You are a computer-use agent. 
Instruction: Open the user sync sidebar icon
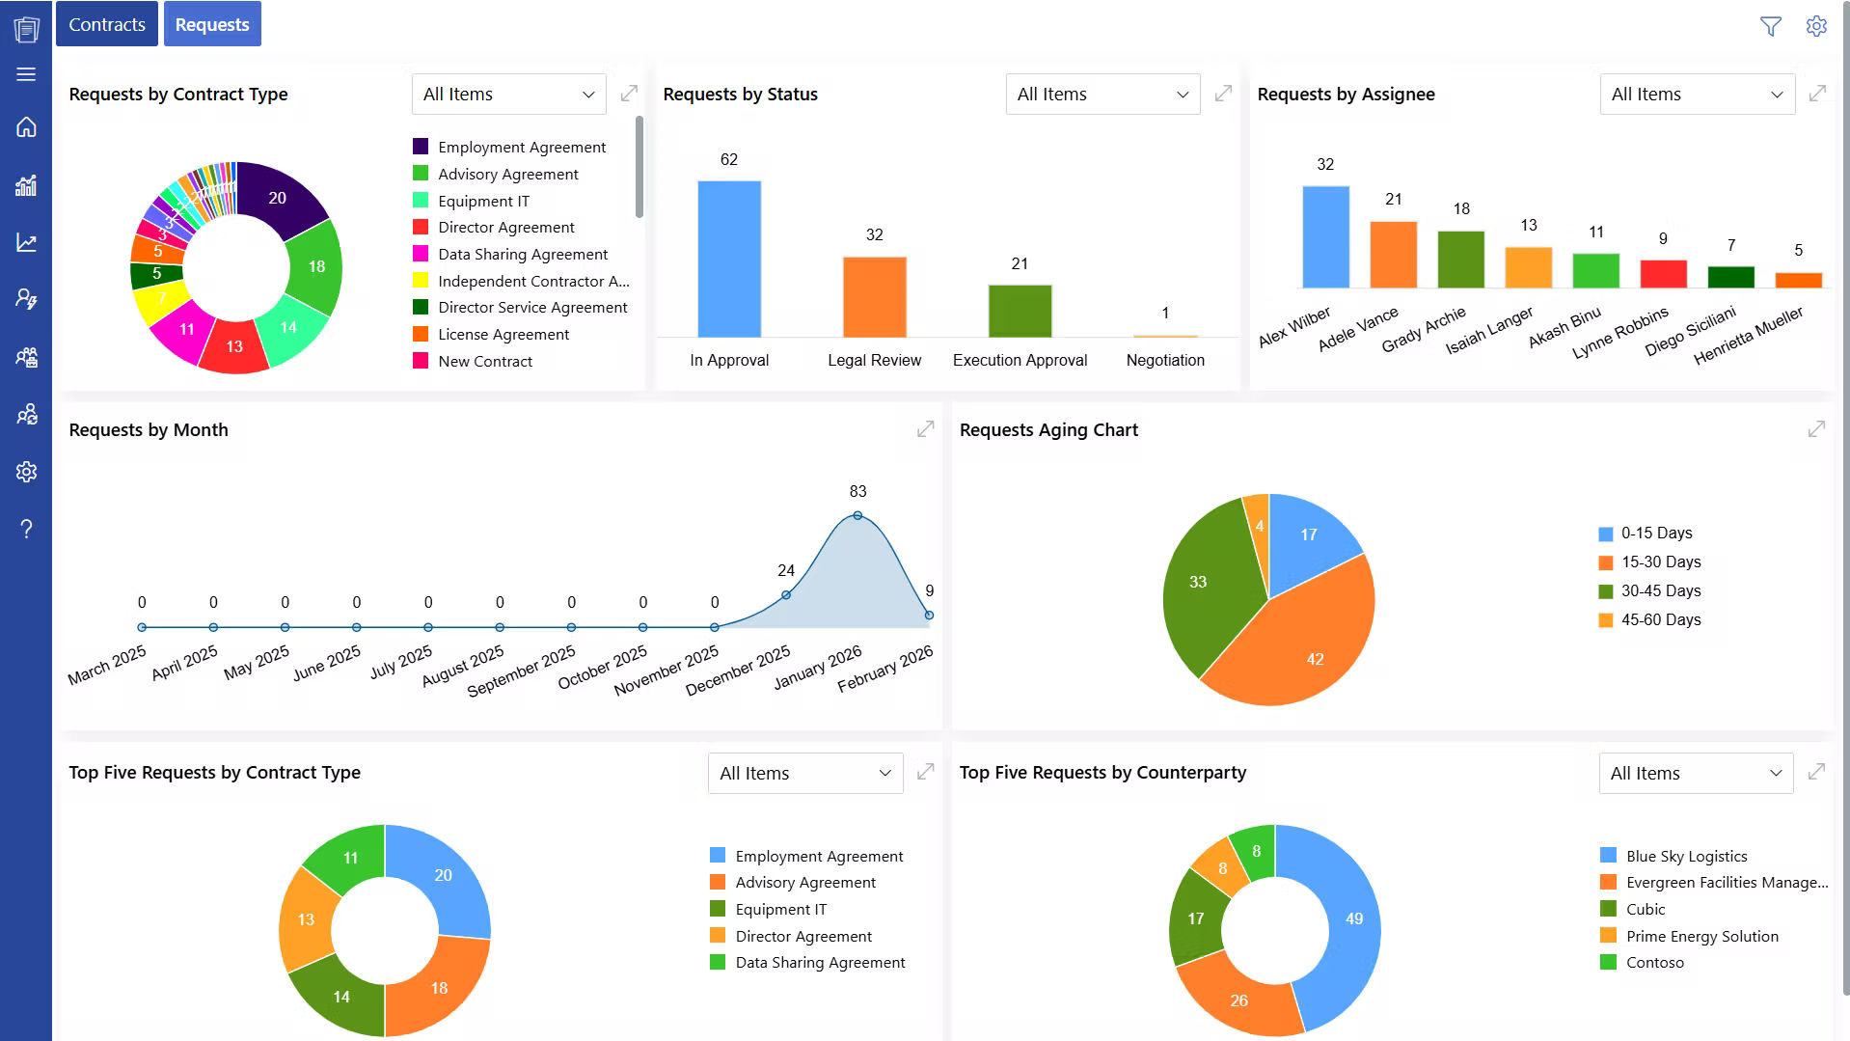click(x=26, y=414)
